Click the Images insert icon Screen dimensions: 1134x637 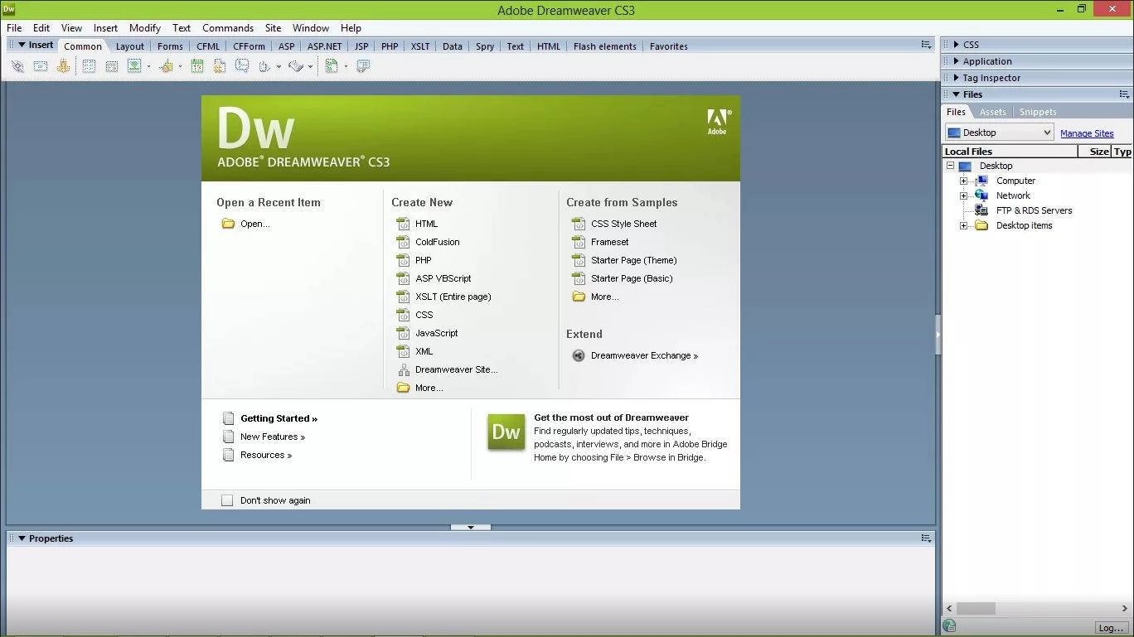(133, 66)
